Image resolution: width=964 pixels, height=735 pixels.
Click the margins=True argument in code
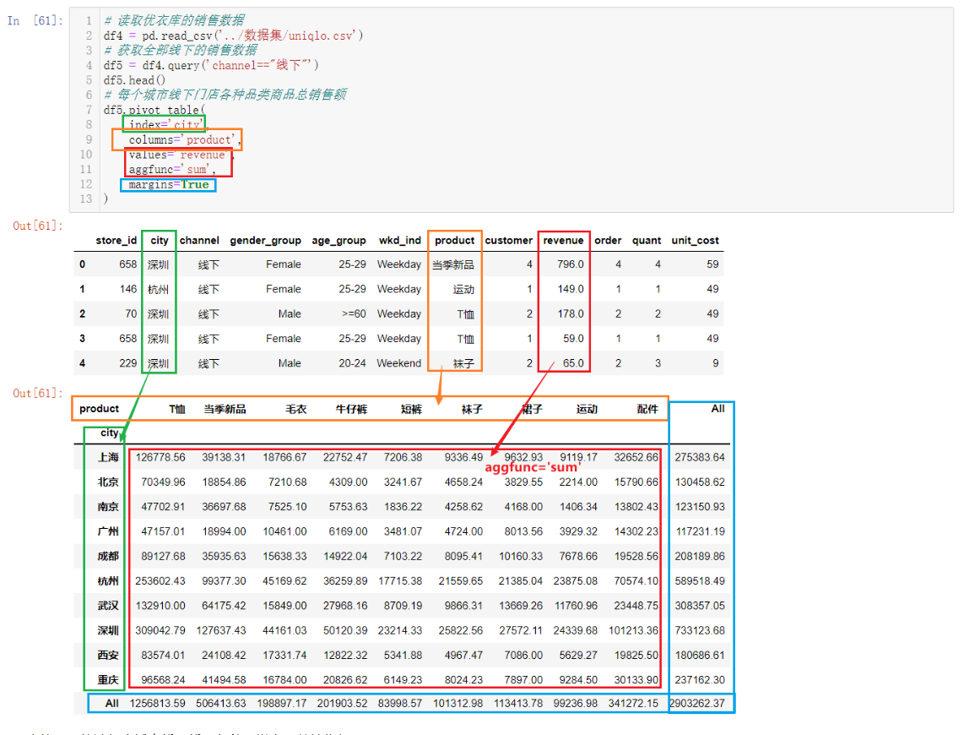169,184
